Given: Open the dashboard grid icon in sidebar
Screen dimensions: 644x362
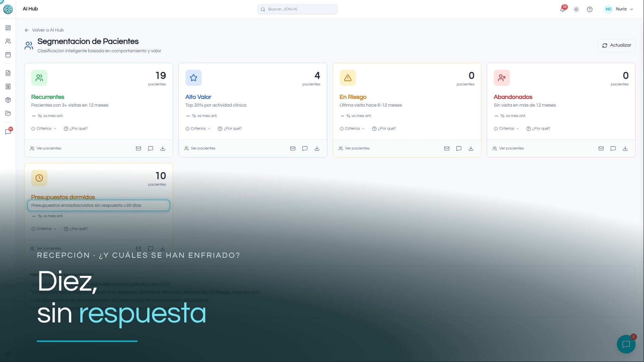Looking at the screenshot, I should [x=8, y=28].
